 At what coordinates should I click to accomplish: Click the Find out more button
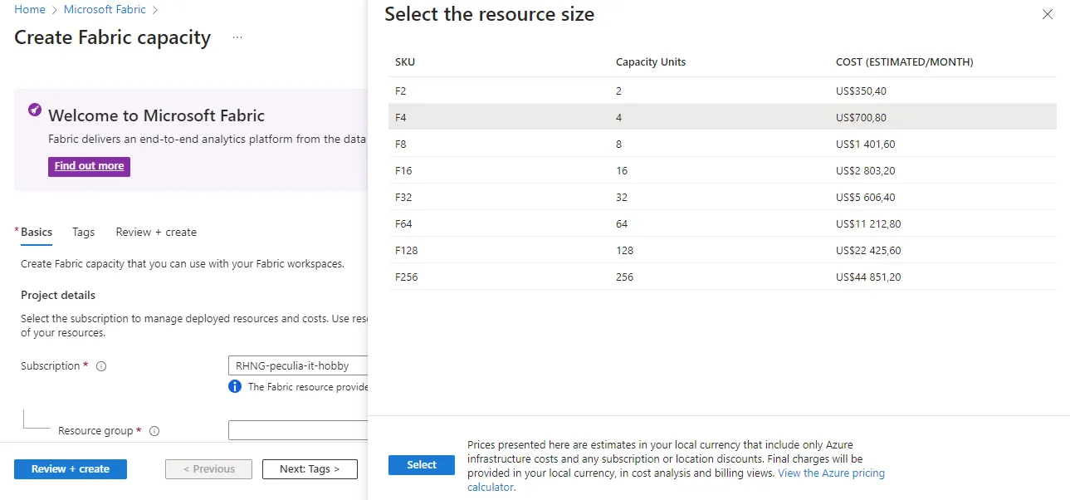[x=89, y=166]
